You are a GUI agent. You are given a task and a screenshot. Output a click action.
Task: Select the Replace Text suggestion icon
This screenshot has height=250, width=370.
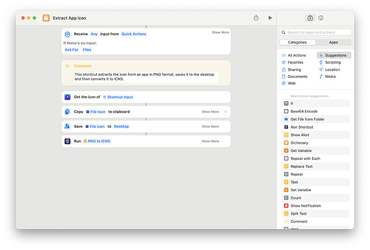tap(286, 166)
